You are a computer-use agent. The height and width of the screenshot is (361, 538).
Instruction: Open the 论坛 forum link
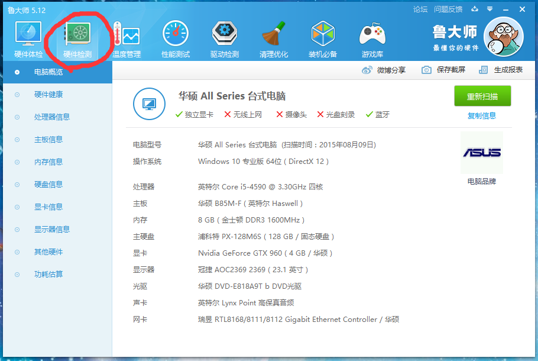point(420,9)
